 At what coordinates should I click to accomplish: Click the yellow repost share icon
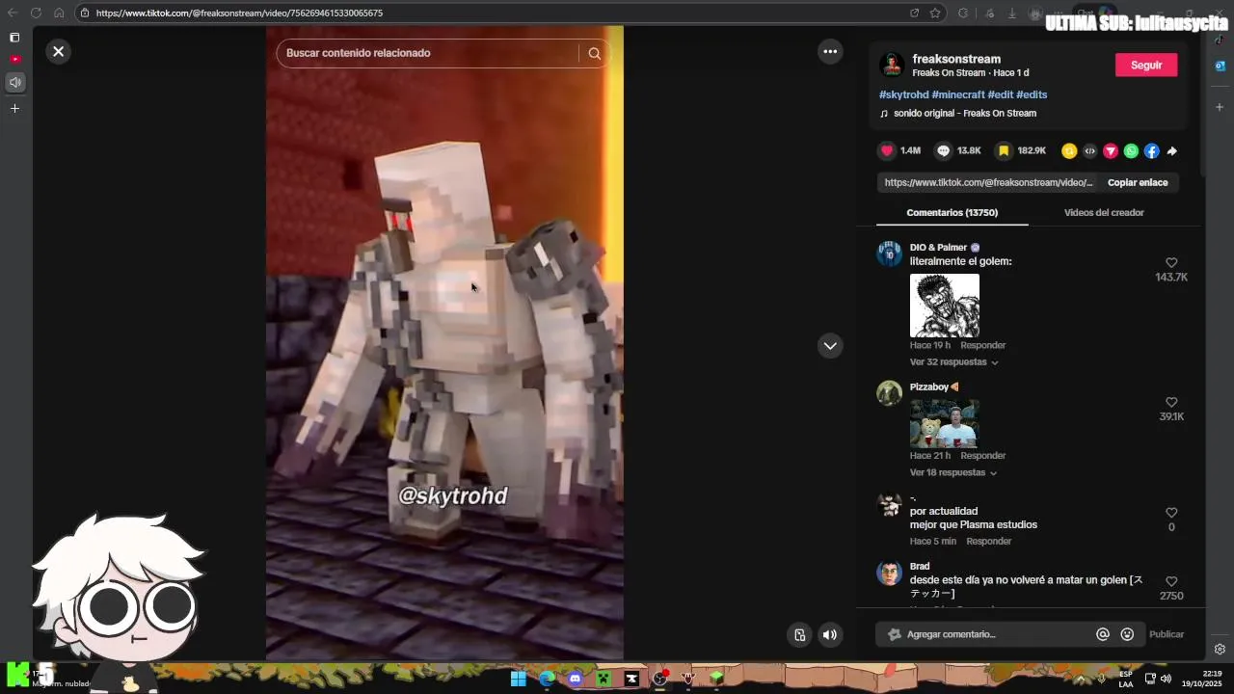(1069, 150)
